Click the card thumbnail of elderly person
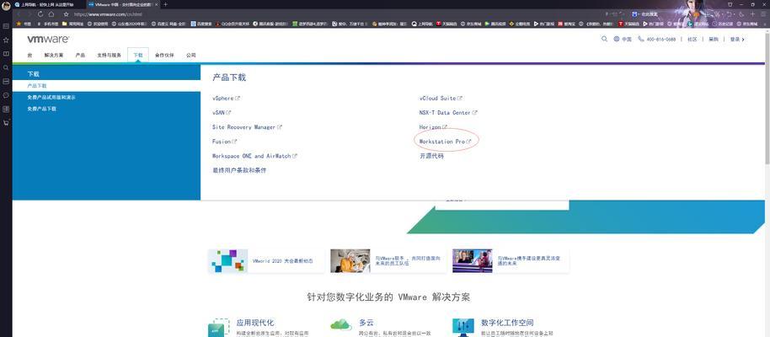770x337 pixels. coord(350,261)
